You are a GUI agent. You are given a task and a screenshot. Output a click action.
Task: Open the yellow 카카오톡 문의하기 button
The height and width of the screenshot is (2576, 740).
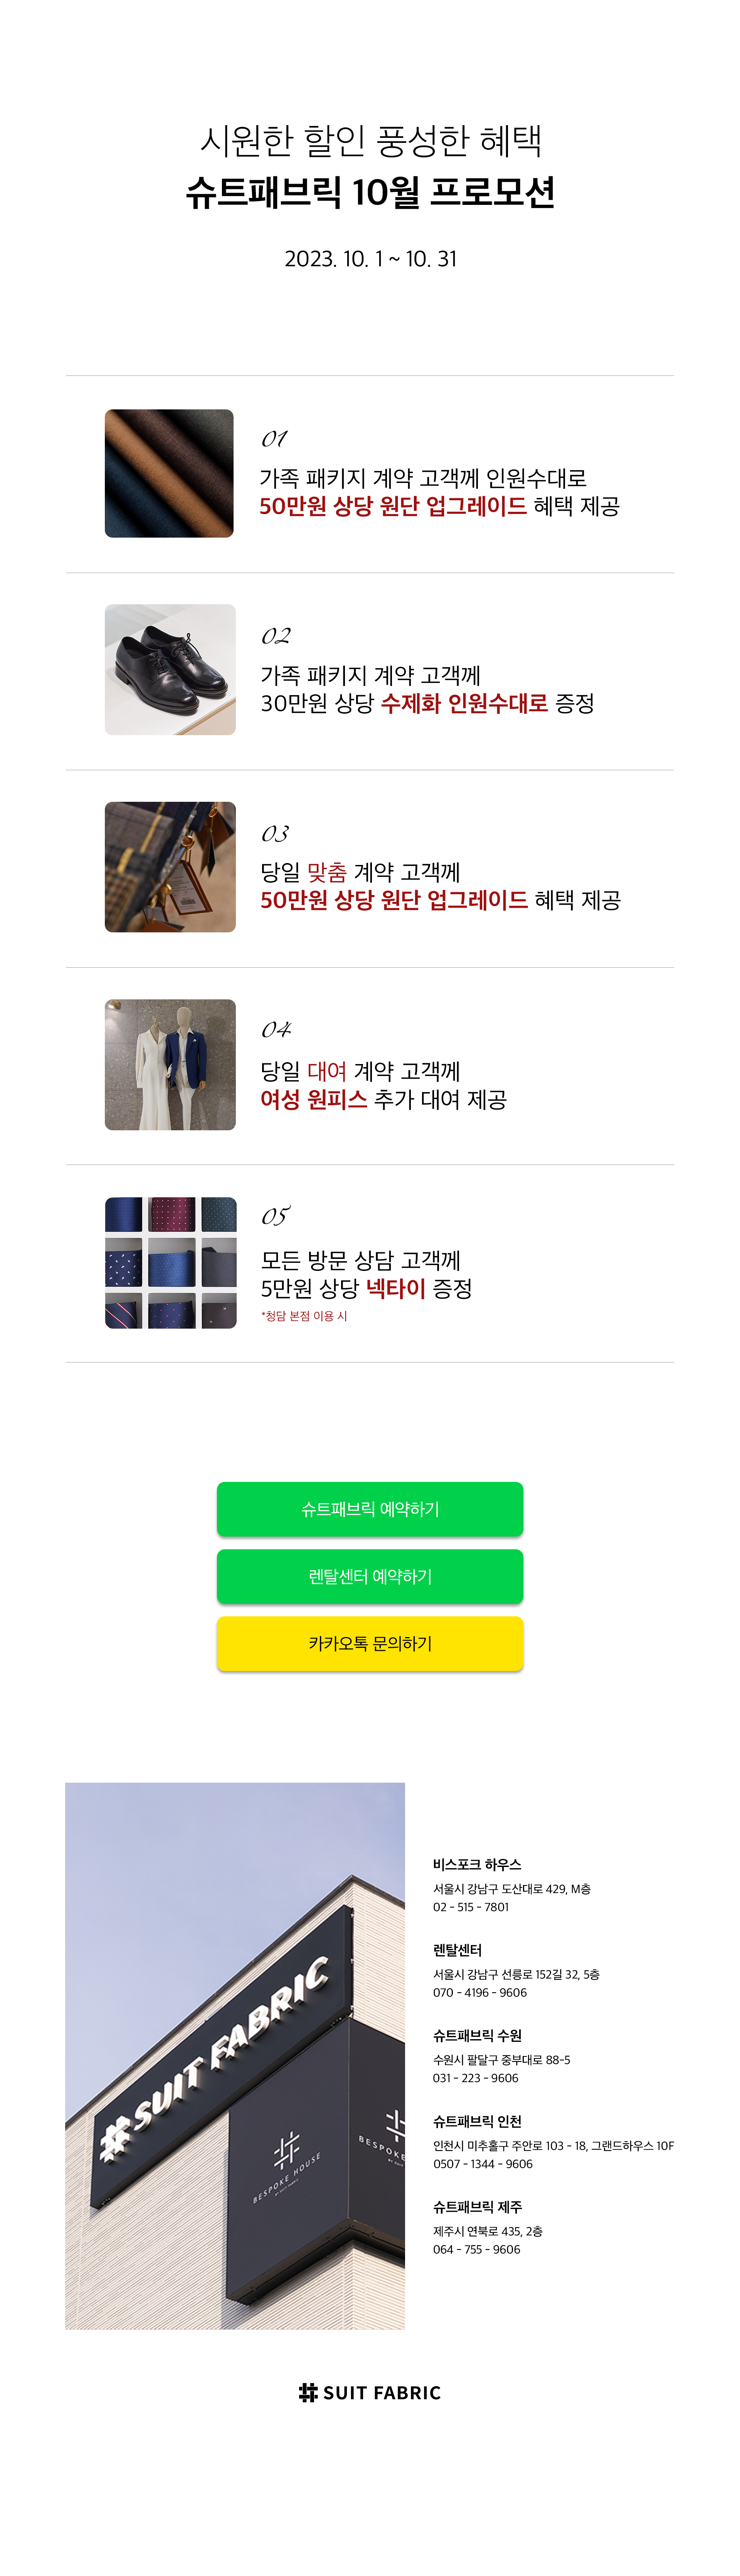click(370, 1642)
